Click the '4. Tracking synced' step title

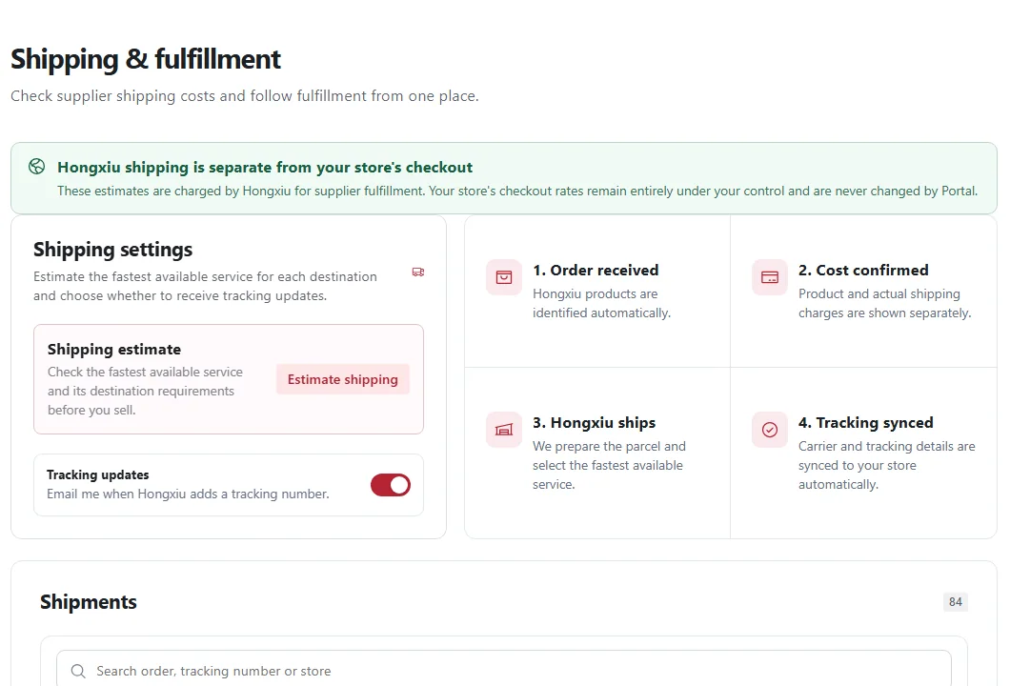click(866, 422)
